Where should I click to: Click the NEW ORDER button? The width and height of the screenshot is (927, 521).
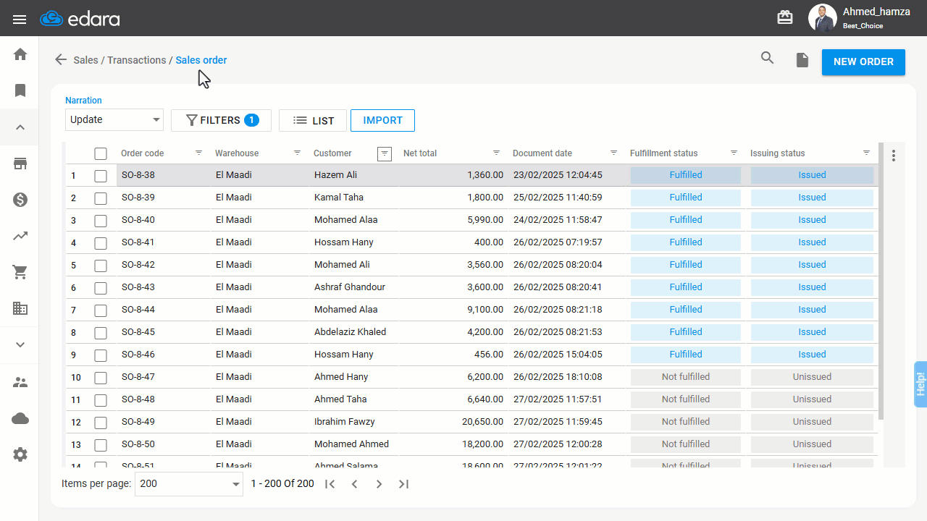[x=863, y=62]
